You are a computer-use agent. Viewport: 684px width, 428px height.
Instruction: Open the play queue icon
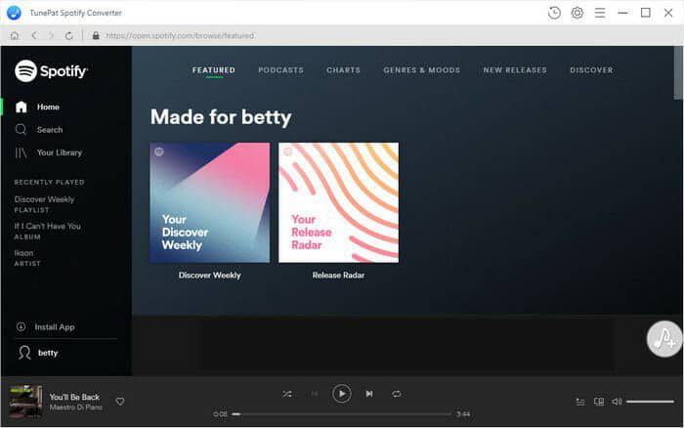(x=580, y=402)
